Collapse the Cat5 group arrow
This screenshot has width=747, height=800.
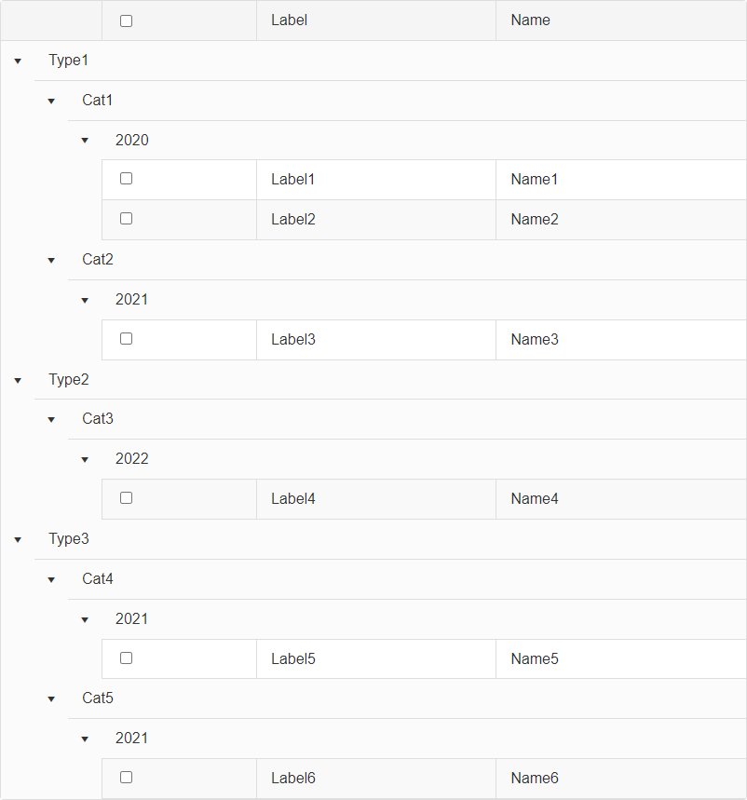[x=51, y=699]
